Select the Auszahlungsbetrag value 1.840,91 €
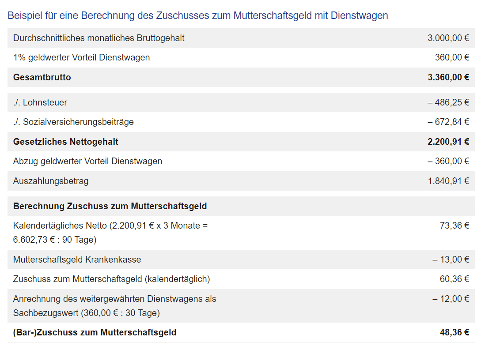Viewport: 481px width, 346px height. click(x=448, y=181)
